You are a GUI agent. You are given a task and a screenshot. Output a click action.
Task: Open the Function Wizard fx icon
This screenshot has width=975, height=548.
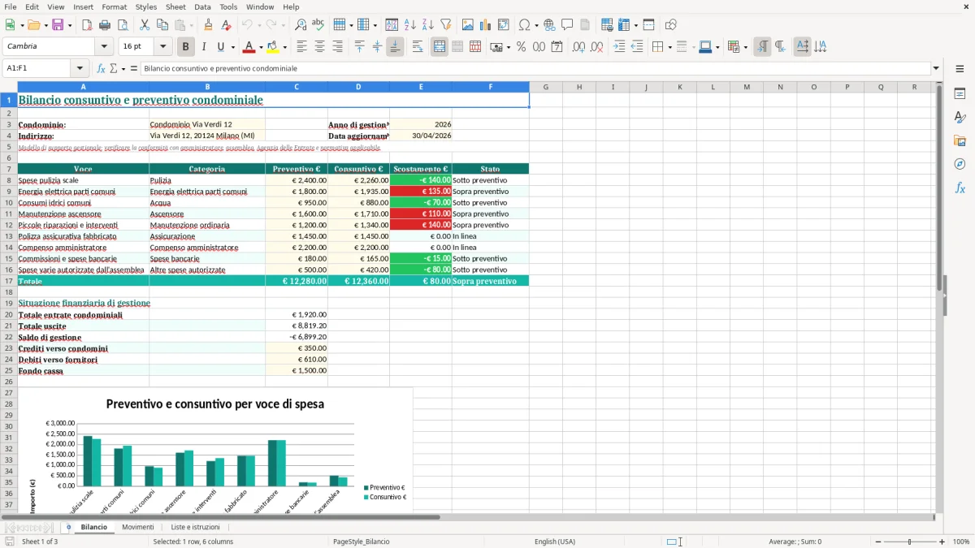coord(102,68)
